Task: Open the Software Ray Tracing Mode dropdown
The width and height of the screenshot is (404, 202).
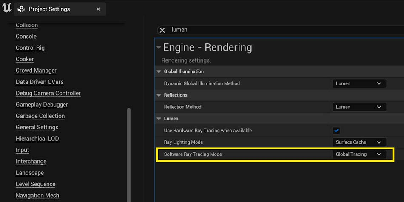Action: (x=359, y=154)
